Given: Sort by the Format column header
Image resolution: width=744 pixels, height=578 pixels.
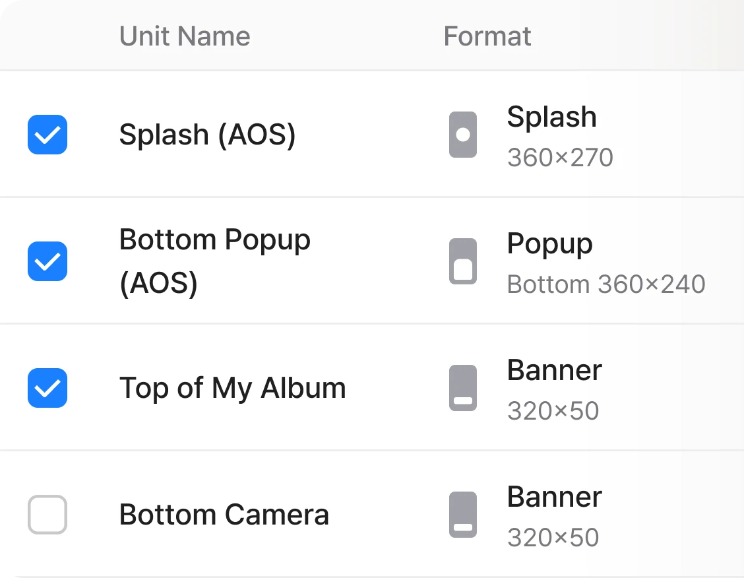Looking at the screenshot, I should click(487, 36).
